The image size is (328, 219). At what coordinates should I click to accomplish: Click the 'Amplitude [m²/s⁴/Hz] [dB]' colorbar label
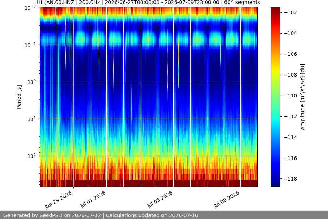303,97
